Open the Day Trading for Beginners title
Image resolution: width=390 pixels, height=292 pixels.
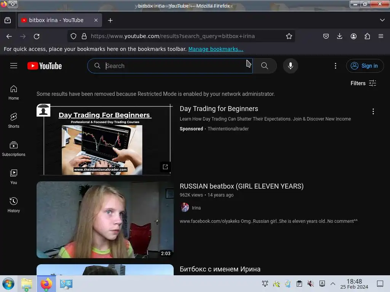coord(219,109)
